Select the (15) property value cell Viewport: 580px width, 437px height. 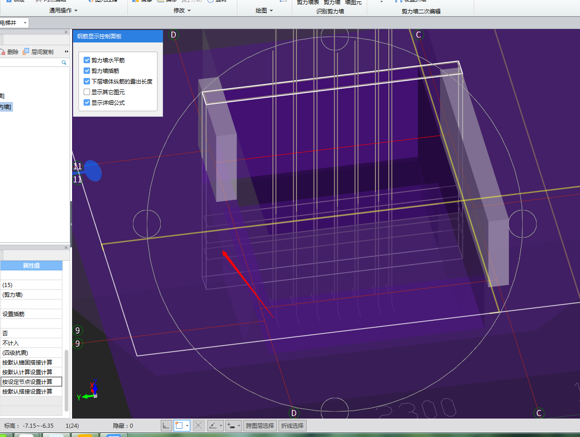coord(31,285)
